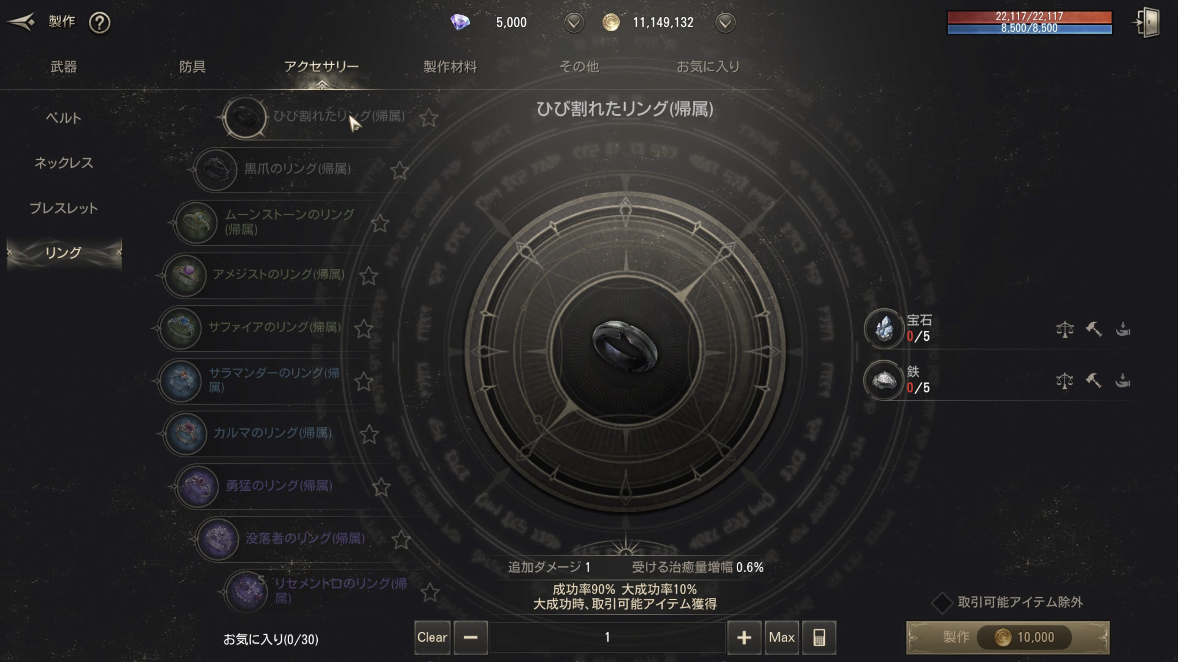Increase quantity with the plus button

pos(744,637)
